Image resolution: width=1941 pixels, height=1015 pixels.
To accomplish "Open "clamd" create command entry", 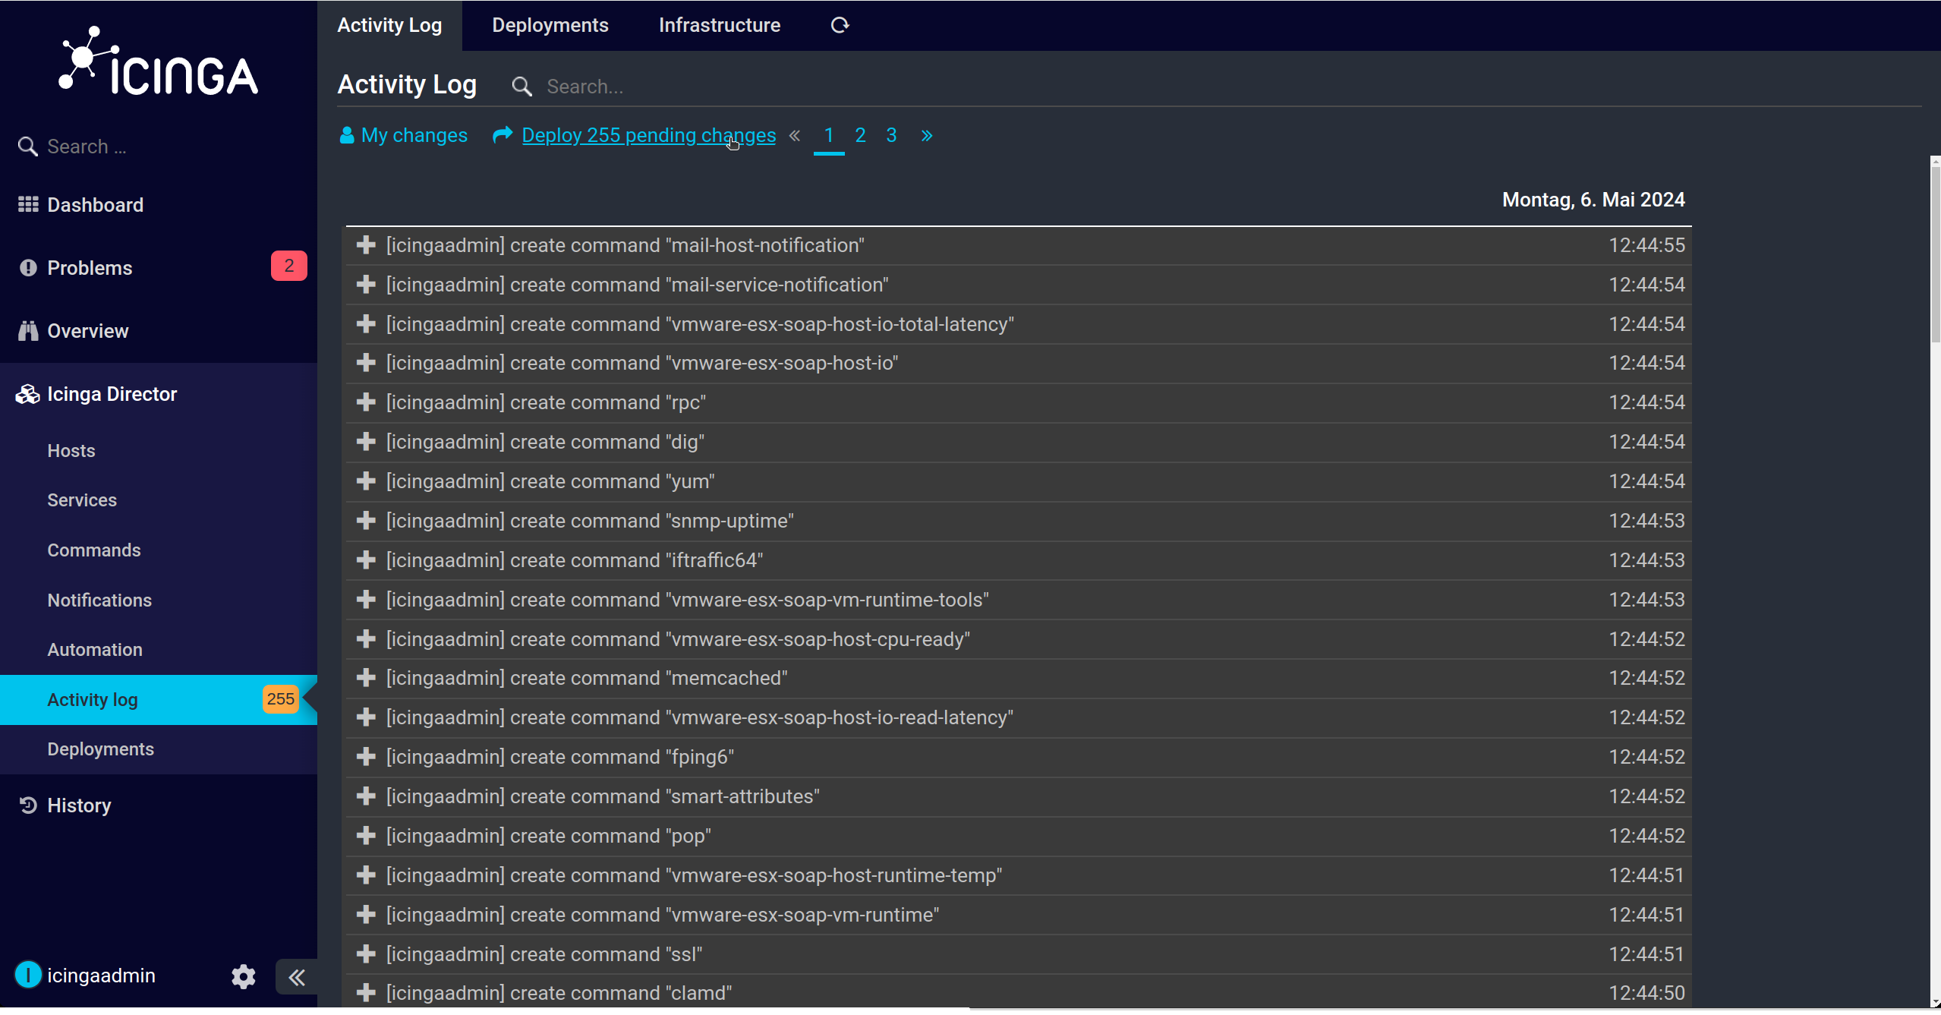I will click(x=1019, y=993).
